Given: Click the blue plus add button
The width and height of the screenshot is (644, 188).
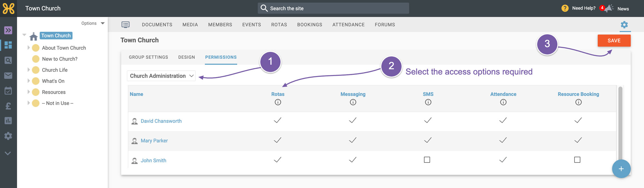Looking at the screenshot, I should coord(621,169).
